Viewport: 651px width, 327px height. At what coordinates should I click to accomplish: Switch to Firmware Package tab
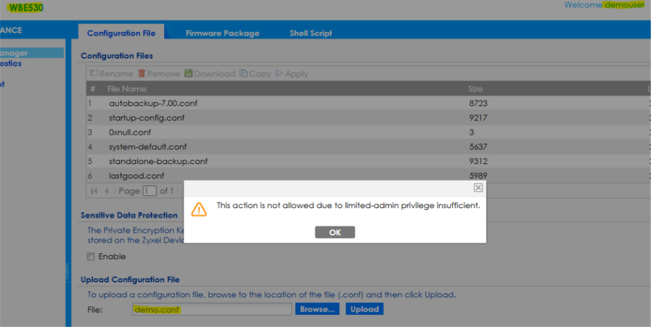point(223,33)
